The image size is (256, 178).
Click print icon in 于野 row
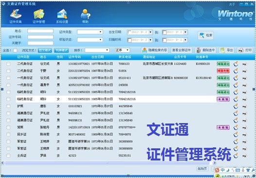(x=244, y=71)
